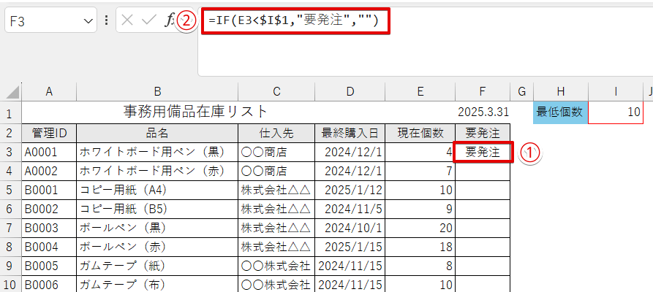Click cell ホワイトボード用ペン（黒）
Viewport: 653px width, 292px height.
tap(157, 153)
